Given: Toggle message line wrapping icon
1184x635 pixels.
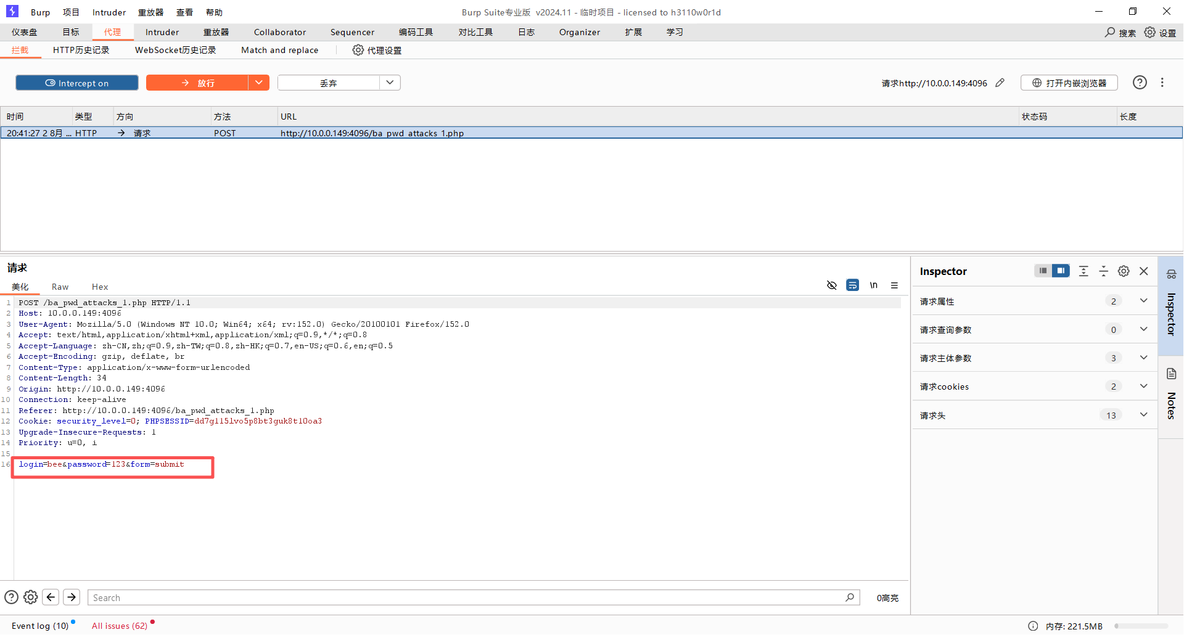Looking at the screenshot, I should 853,285.
